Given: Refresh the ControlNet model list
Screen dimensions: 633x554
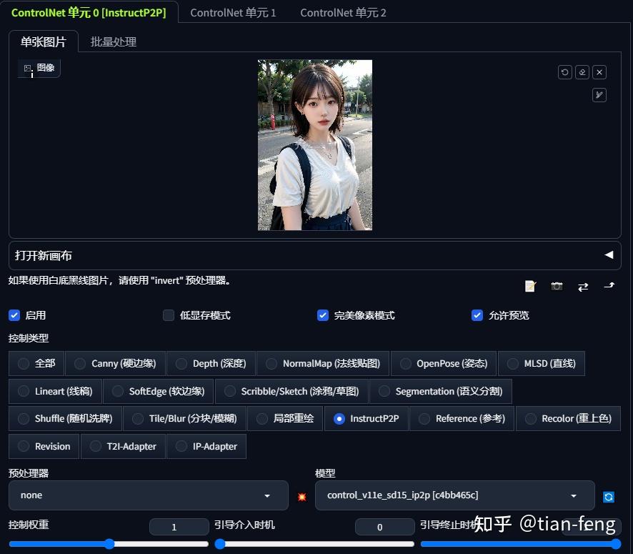Looking at the screenshot, I should (x=609, y=496).
